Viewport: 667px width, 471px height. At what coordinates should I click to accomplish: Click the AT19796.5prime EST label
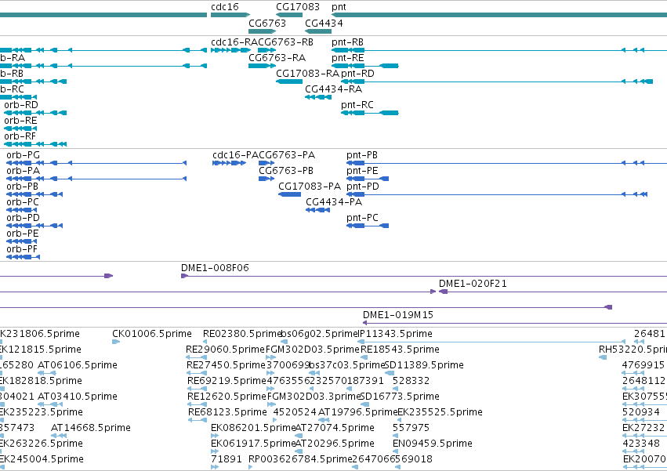(357, 412)
